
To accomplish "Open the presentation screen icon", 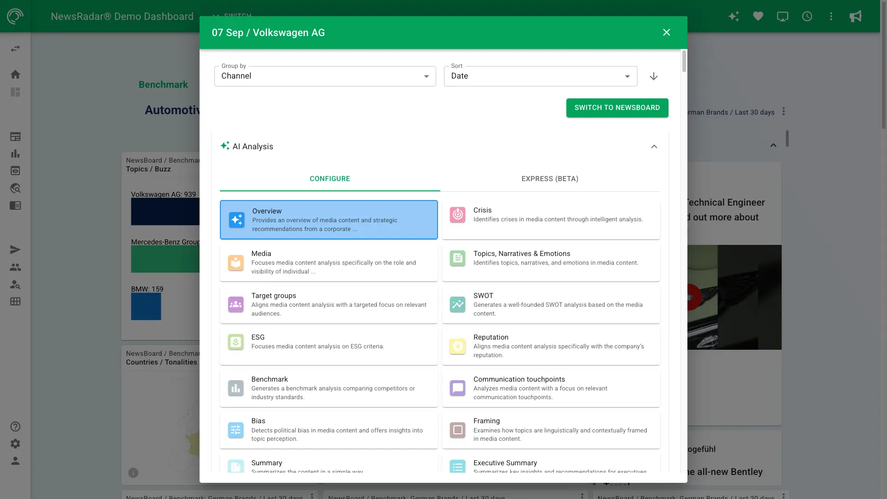I will tap(783, 17).
